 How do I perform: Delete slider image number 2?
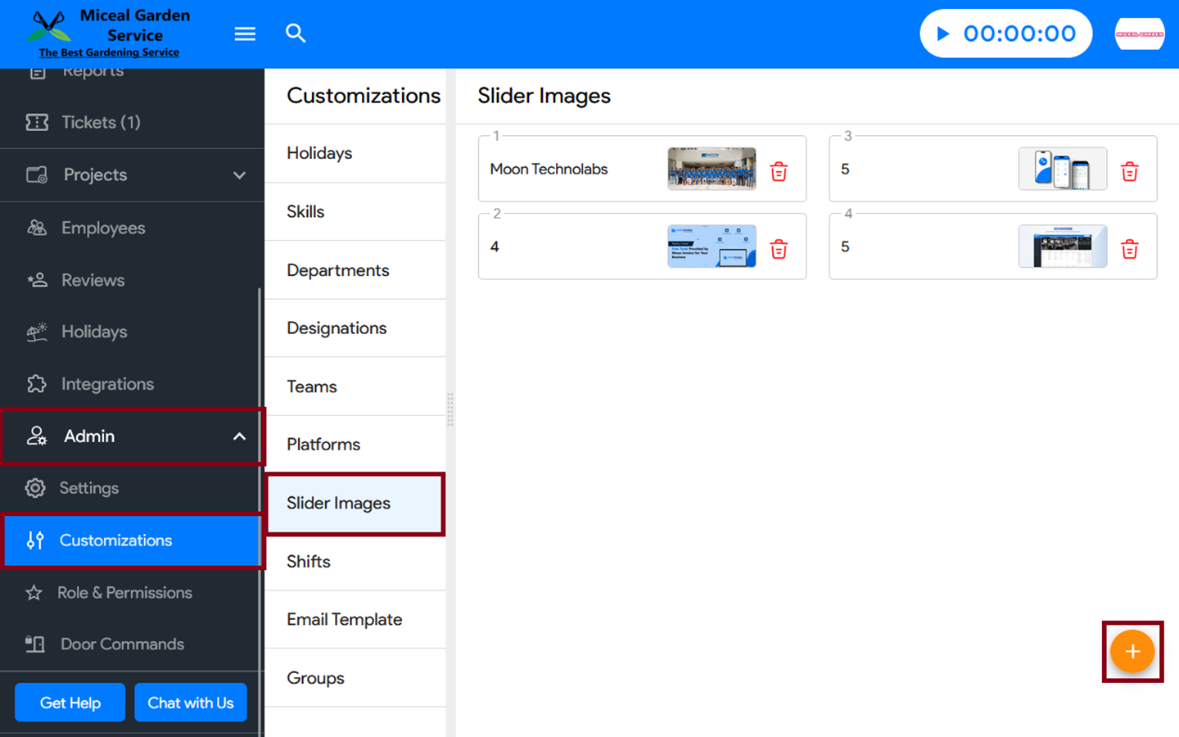(x=779, y=249)
